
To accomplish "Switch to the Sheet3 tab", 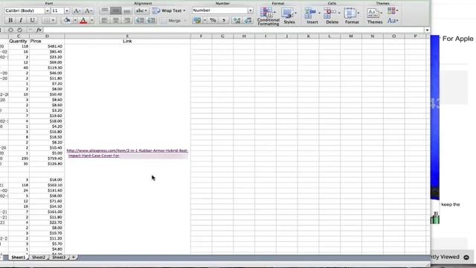I will click(59, 258).
